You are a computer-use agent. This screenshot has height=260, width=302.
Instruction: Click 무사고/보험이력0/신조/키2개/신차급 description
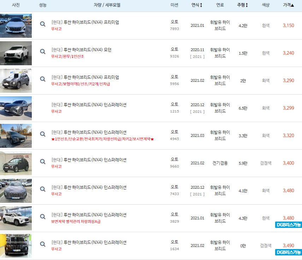pyautogui.click(x=81, y=84)
